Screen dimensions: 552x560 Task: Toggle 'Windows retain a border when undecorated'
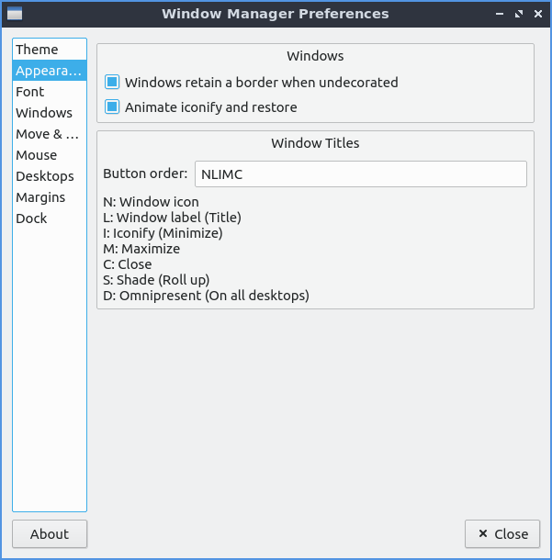point(113,83)
